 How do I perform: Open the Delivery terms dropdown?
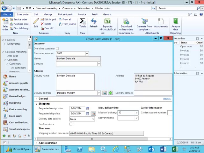point(136,118)
